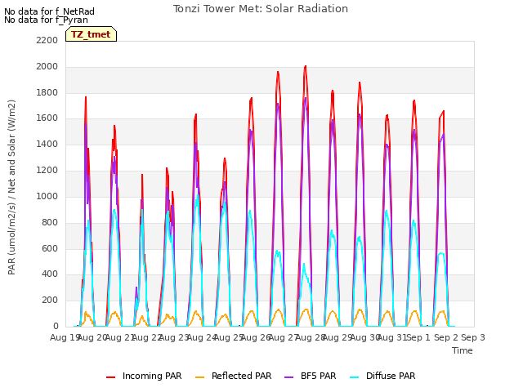The height and width of the screenshot is (392, 523).
Task: Click the Sep 1 x-axis label
Action: [418, 337]
